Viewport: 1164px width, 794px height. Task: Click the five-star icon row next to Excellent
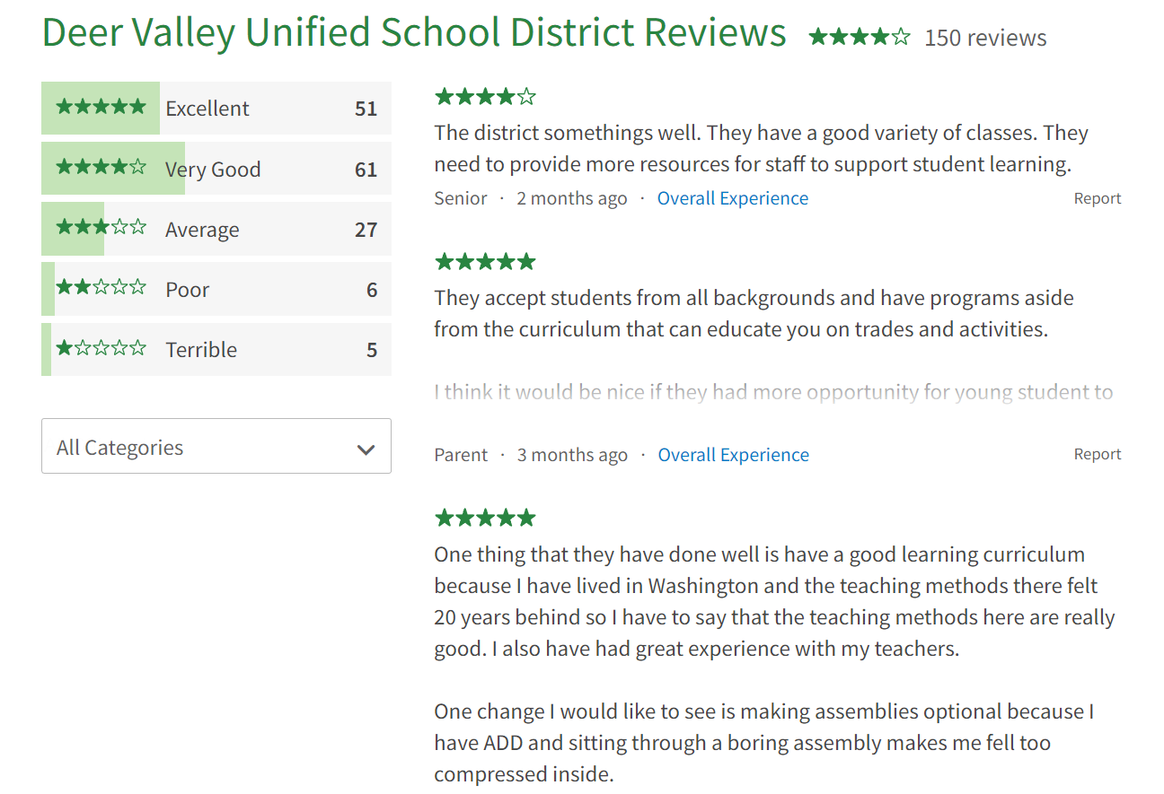[100, 108]
